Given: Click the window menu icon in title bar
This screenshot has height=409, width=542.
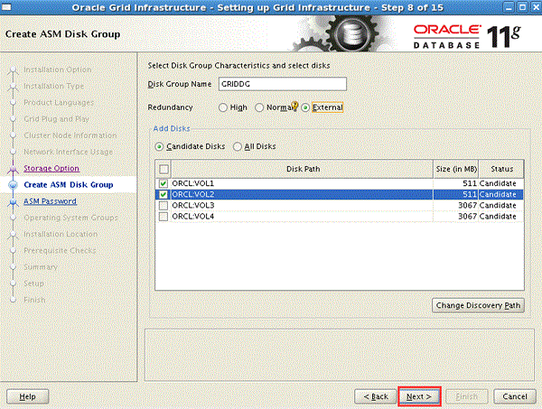Looking at the screenshot, I should [x=6, y=7].
